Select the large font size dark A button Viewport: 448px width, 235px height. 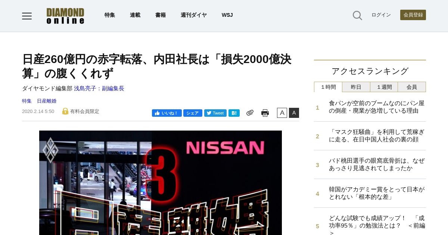(x=294, y=113)
